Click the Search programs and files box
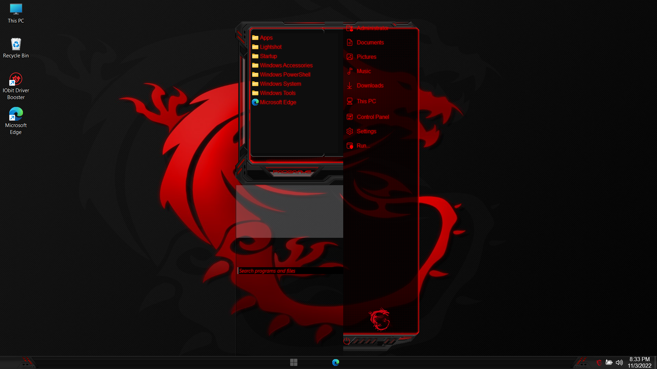 pyautogui.click(x=290, y=271)
